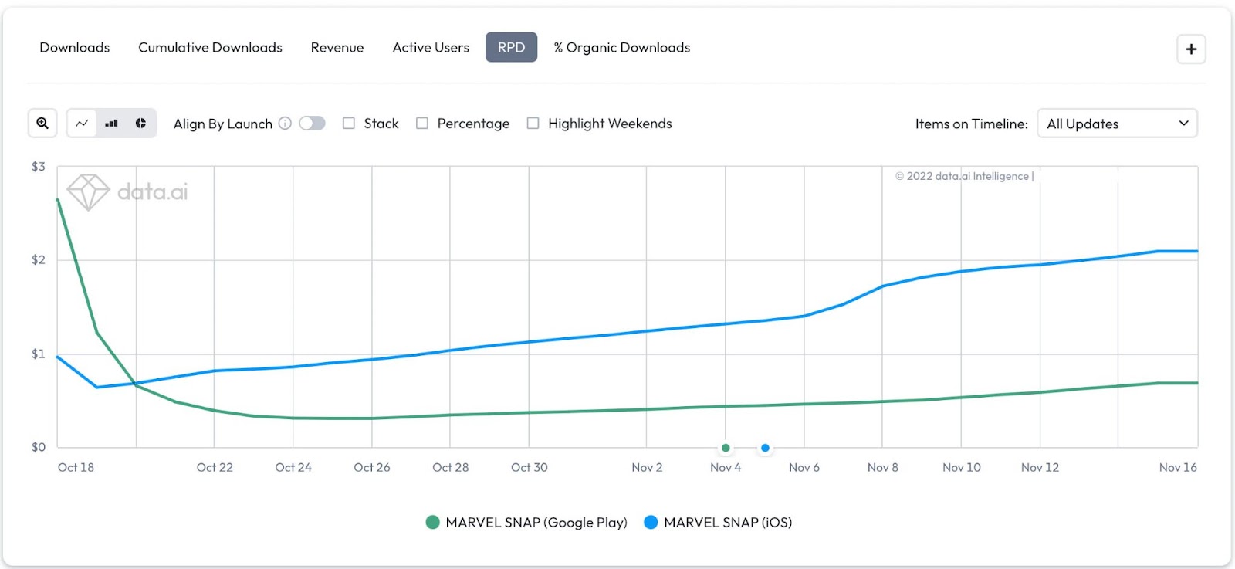Click the zoom magnifier icon
The image size is (1235, 569).
pyautogui.click(x=42, y=124)
